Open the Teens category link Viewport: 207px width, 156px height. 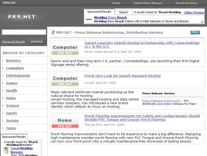tap(11, 128)
